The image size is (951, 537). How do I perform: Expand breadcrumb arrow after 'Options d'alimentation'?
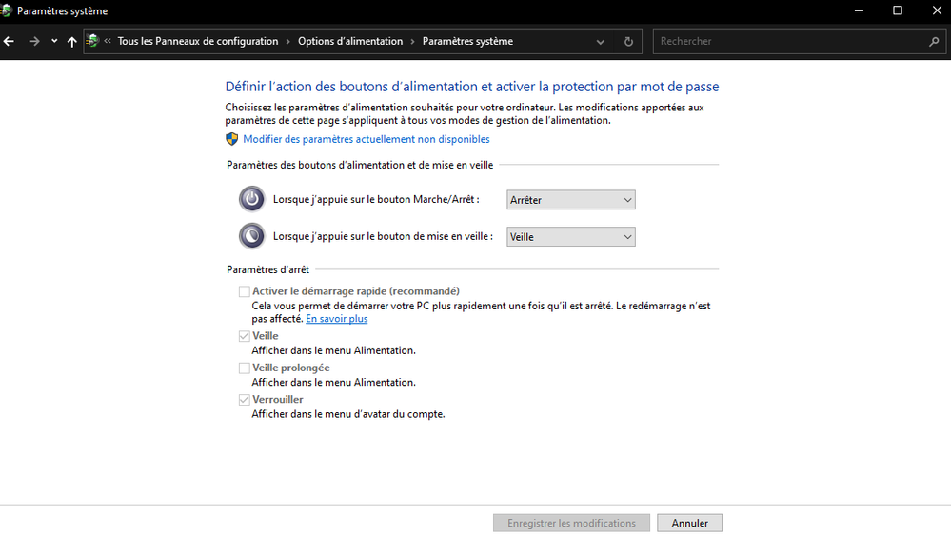pyautogui.click(x=412, y=41)
